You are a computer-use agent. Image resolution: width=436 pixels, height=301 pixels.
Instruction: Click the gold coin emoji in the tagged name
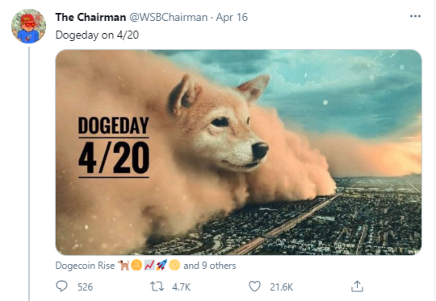pyautogui.click(x=137, y=266)
